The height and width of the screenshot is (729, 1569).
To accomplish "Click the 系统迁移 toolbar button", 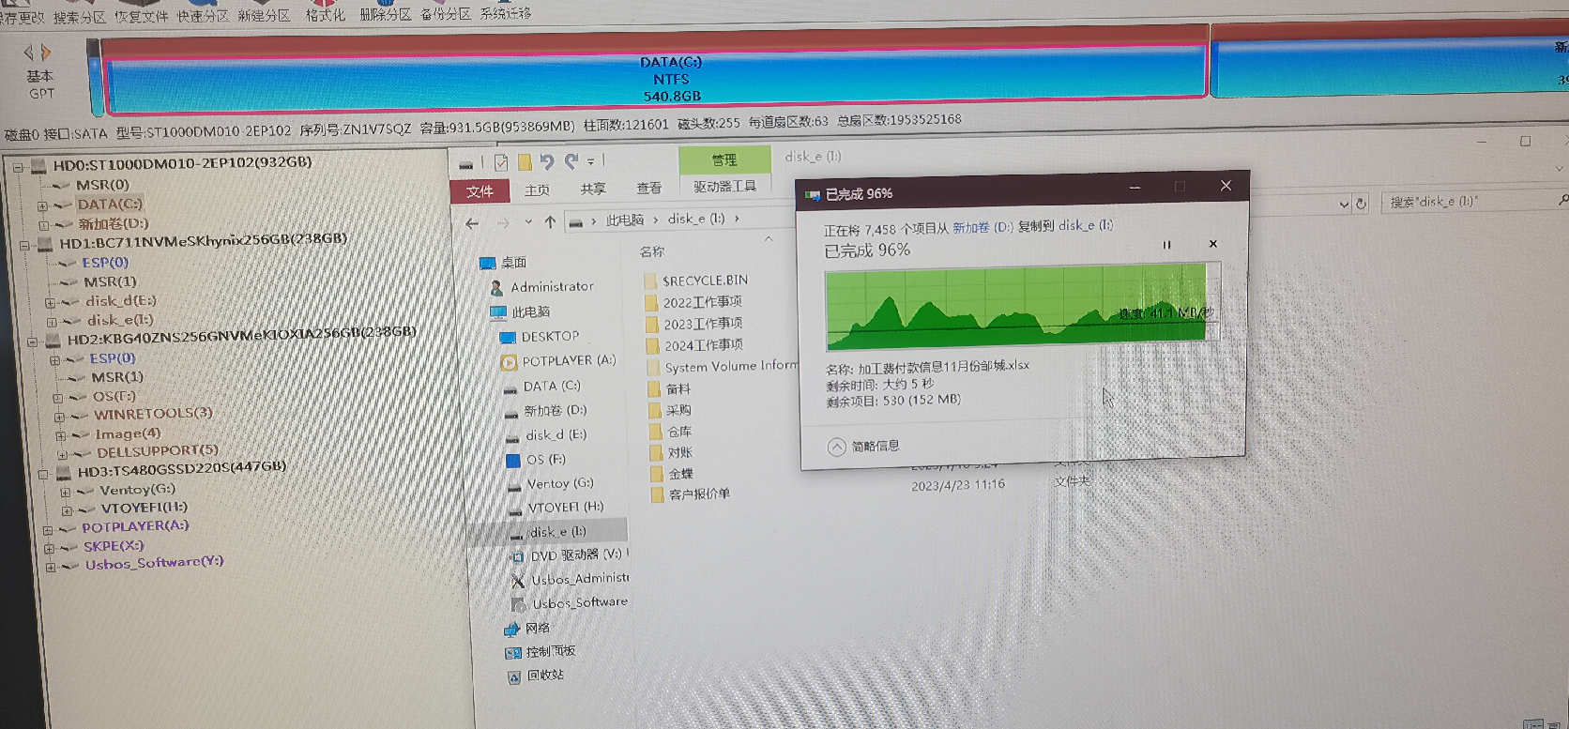I will pos(506,13).
